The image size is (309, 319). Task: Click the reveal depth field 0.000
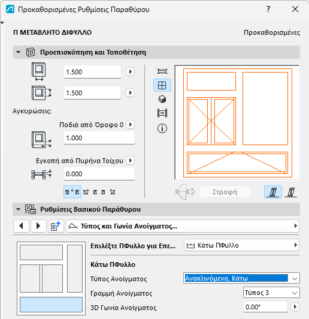99,174
